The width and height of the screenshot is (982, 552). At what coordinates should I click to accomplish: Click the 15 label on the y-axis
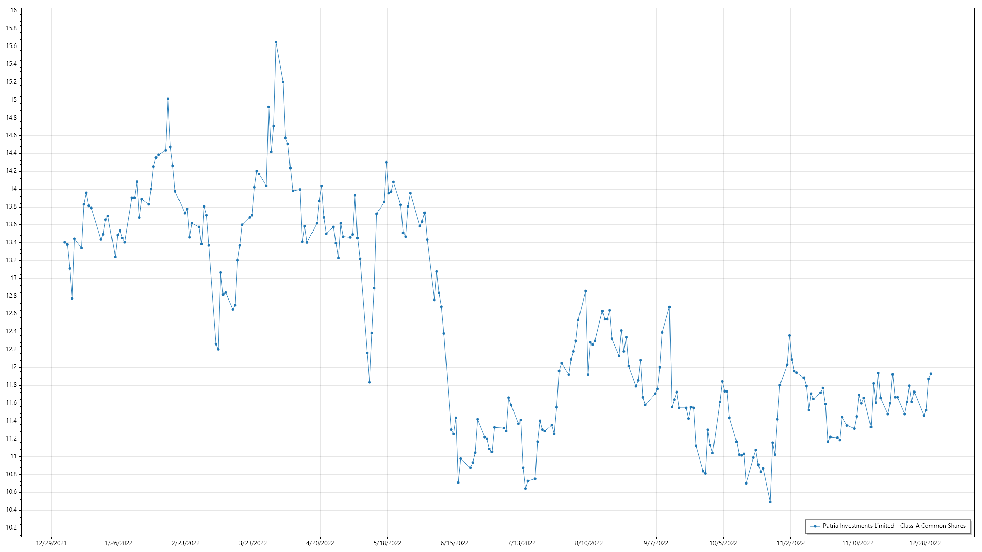pos(13,100)
